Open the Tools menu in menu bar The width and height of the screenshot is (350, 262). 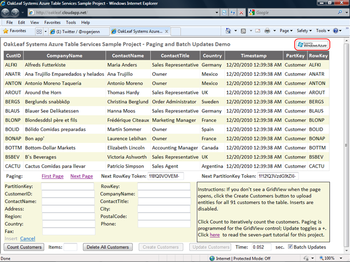pos(71,22)
